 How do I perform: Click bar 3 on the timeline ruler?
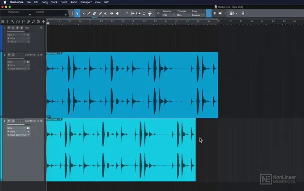tap(133, 22)
